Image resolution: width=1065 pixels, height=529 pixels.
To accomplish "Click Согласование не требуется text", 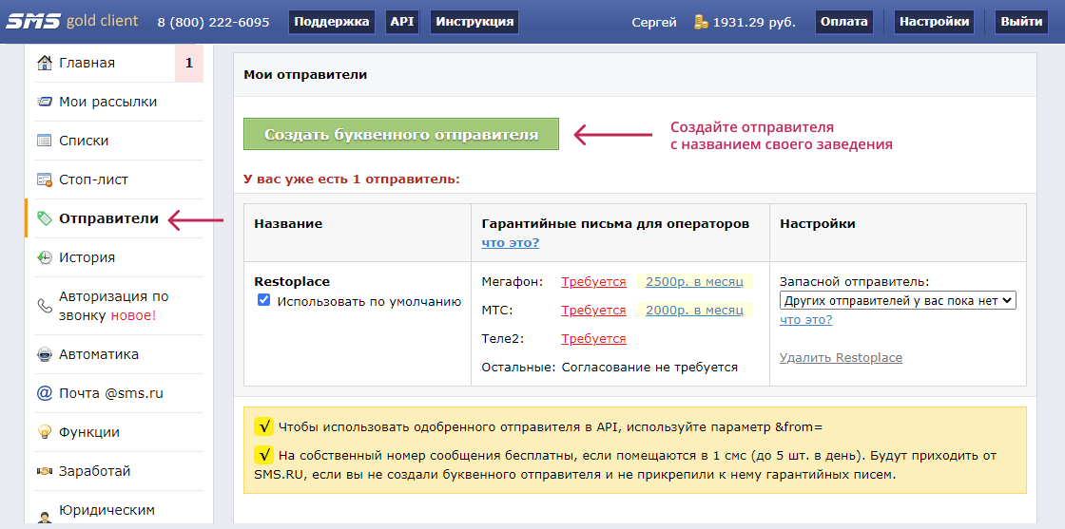I will [x=649, y=367].
